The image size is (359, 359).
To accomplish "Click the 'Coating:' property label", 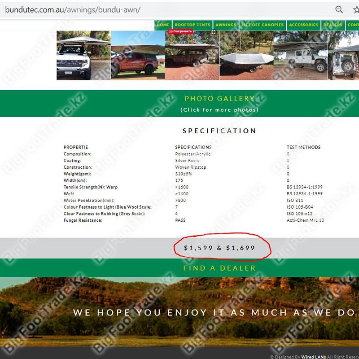I will (72, 161).
